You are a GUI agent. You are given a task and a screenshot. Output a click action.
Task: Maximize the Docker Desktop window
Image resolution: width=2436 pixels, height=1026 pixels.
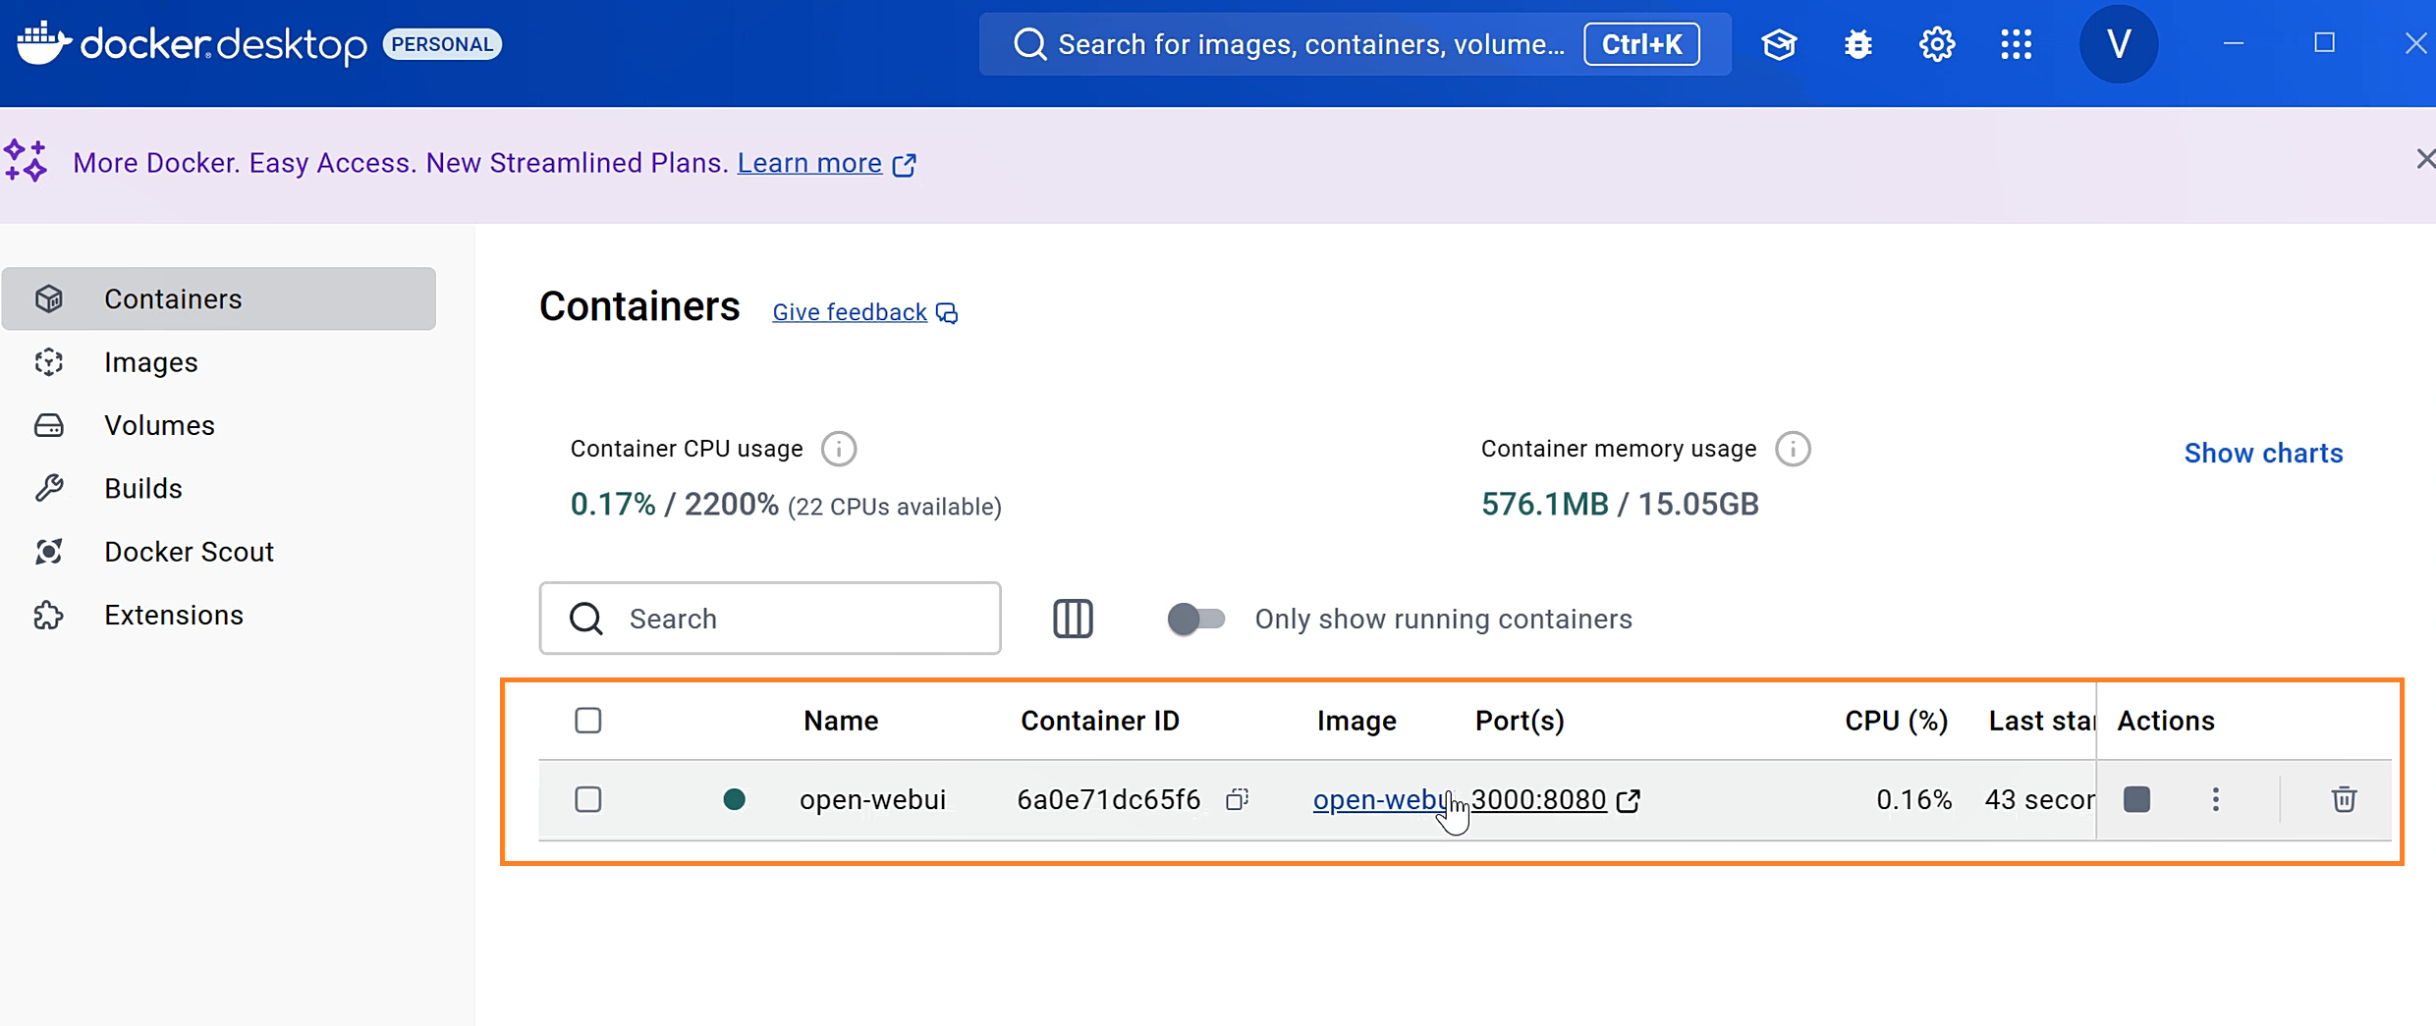(x=2324, y=43)
